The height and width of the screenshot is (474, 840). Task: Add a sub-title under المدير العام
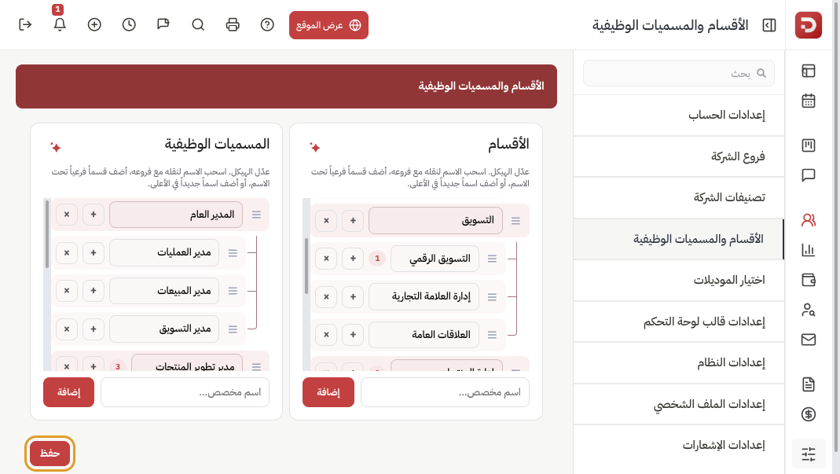click(94, 215)
